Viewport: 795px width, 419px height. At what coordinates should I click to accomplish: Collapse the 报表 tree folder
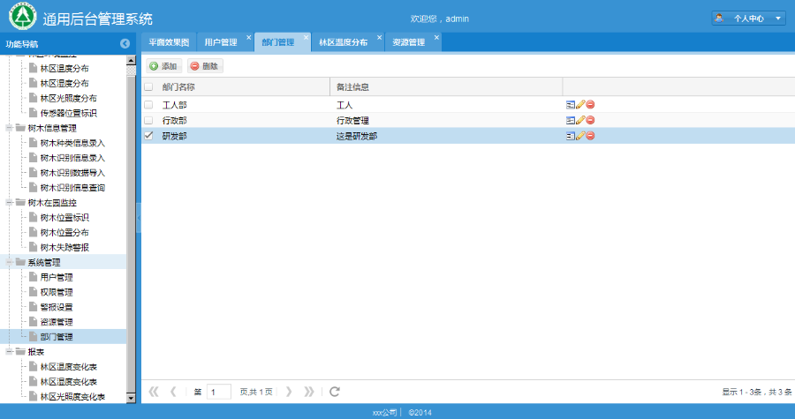(x=9, y=352)
